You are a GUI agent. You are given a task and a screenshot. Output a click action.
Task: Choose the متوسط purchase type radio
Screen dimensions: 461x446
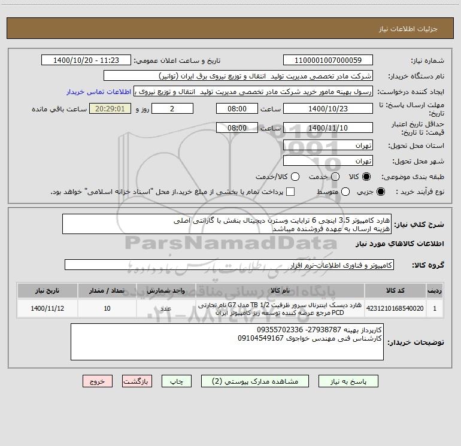point(345,192)
